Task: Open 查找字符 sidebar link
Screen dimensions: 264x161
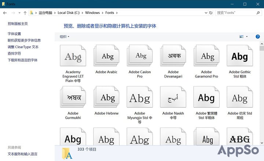Action: pyautogui.click(x=14, y=53)
